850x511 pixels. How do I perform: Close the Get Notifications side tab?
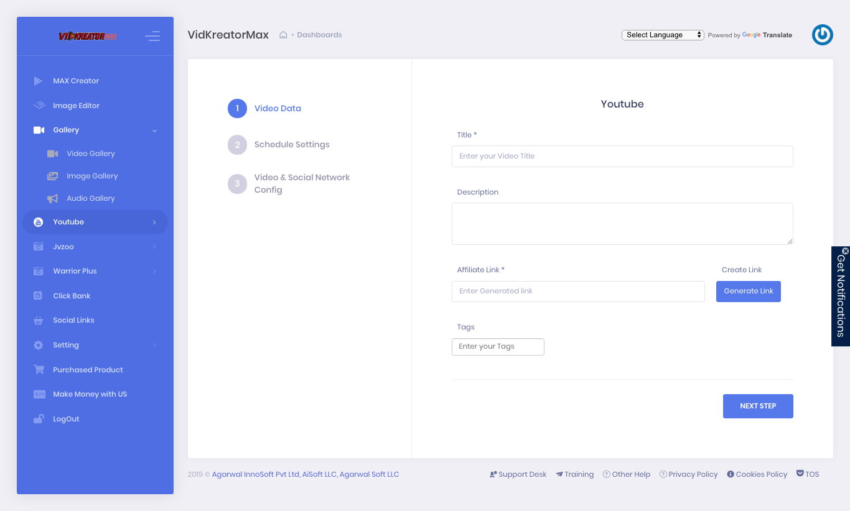[845, 251]
